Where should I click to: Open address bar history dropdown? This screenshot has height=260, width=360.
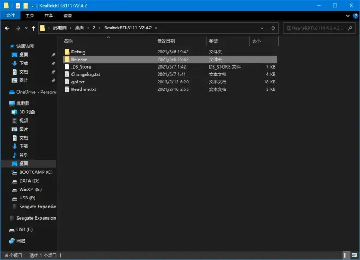coord(262,28)
